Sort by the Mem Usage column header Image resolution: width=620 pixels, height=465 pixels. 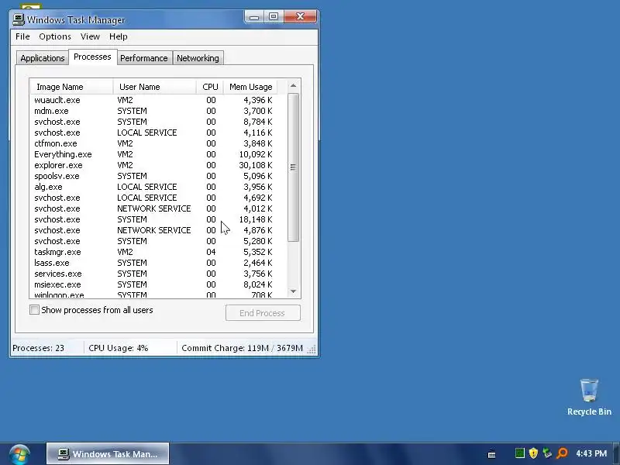tap(250, 87)
